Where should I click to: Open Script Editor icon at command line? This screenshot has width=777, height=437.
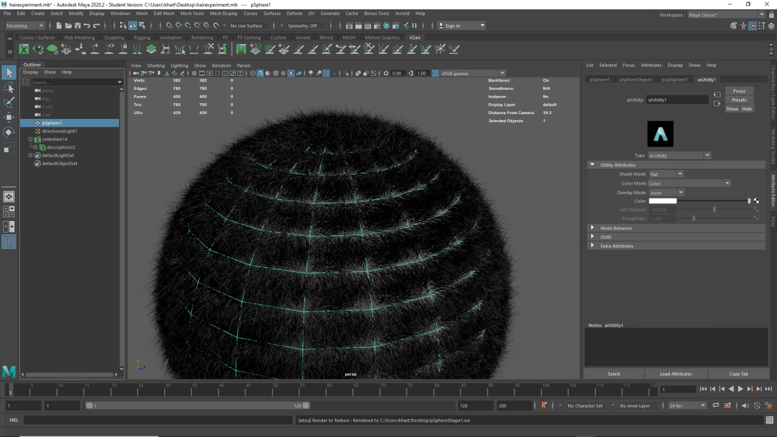click(x=770, y=420)
